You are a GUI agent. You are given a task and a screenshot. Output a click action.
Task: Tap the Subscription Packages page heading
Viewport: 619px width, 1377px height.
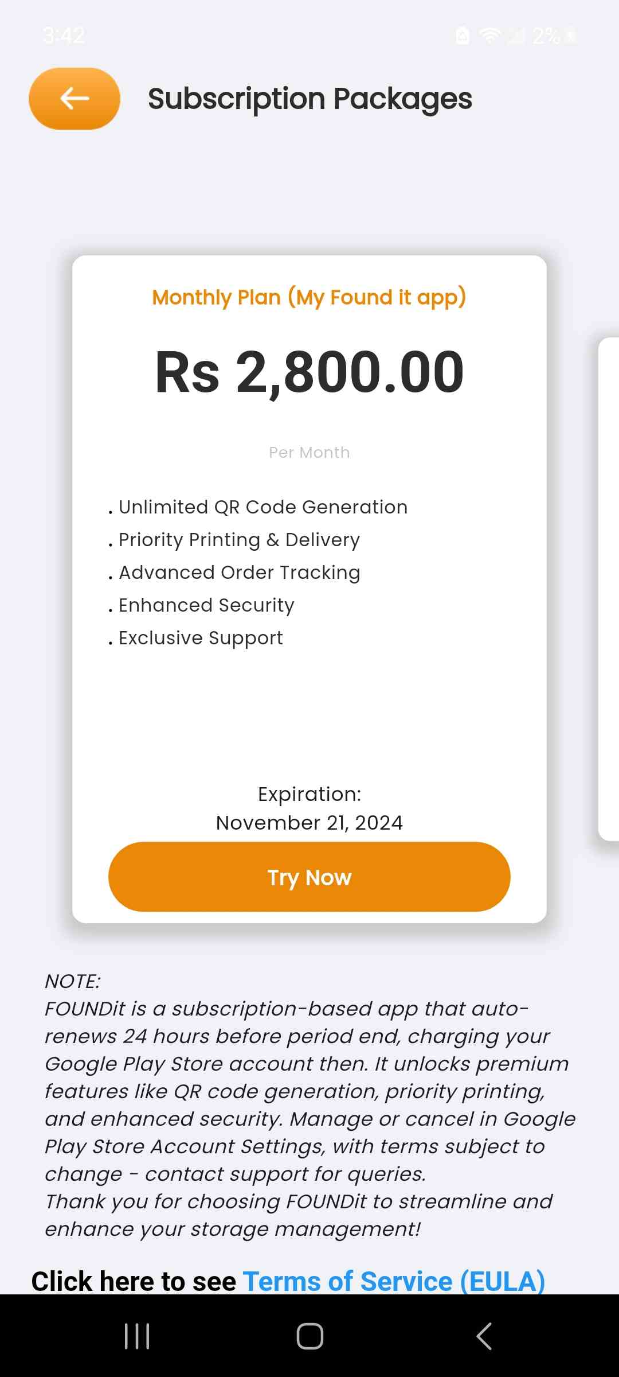[x=309, y=99]
